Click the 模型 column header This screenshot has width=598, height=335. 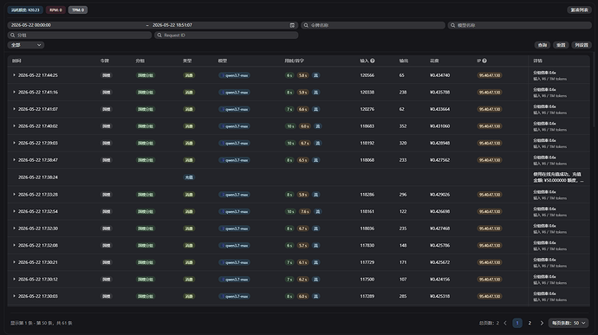click(x=223, y=61)
